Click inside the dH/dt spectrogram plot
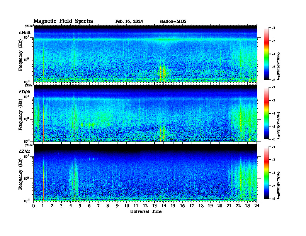Screen dimensions: 306x236 click(145, 54)
